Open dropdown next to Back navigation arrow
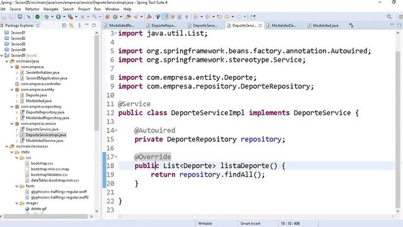The width and height of the screenshot is (403, 227). pyautogui.click(x=232, y=17)
